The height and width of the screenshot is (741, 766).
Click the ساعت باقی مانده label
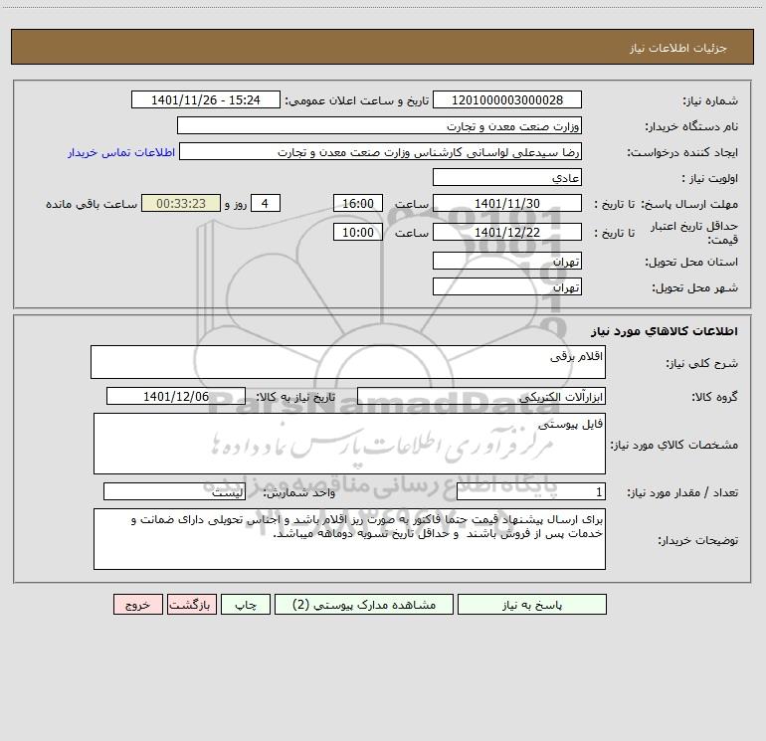click(x=92, y=204)
